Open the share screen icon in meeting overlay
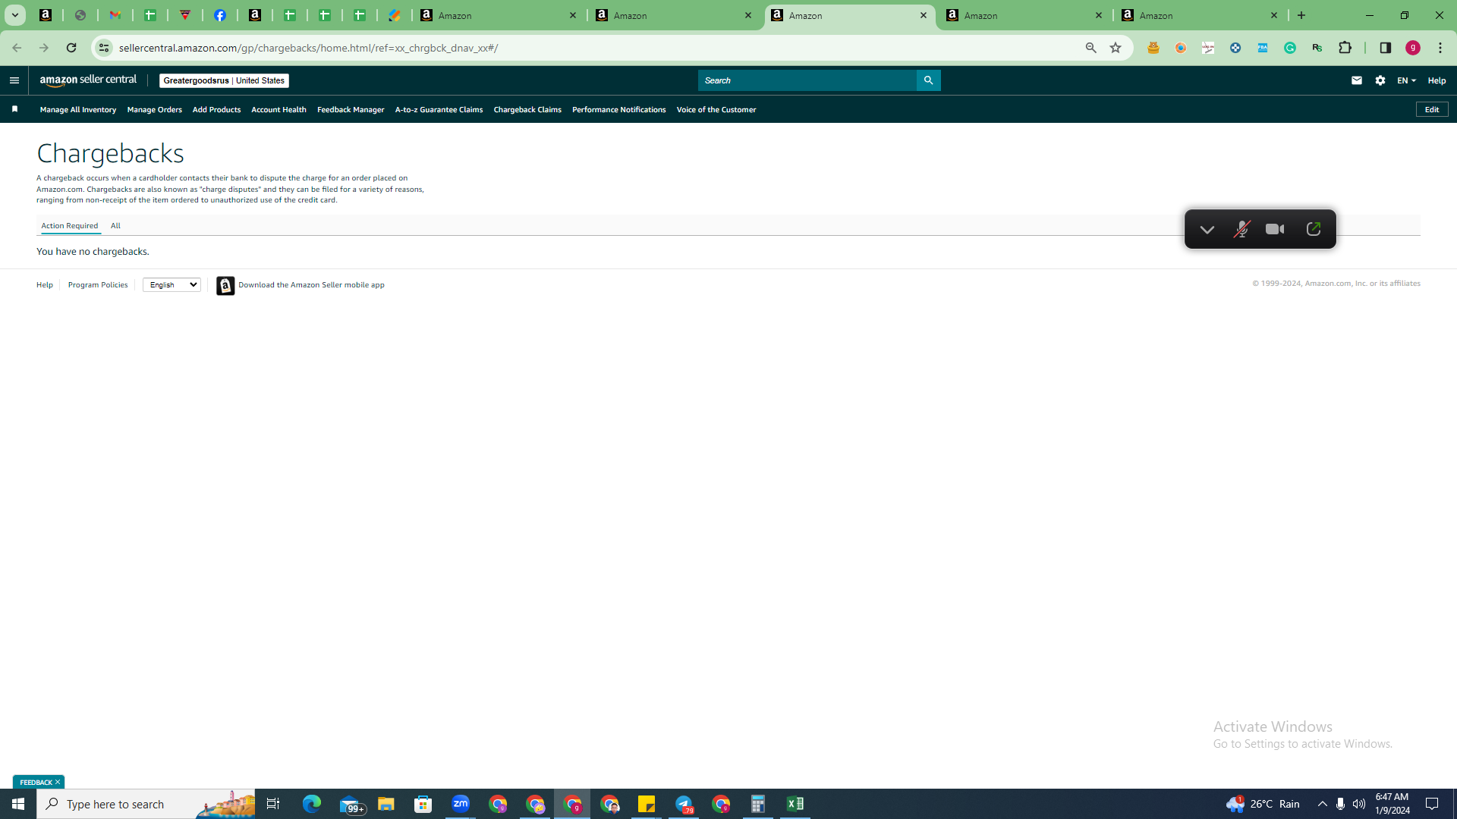1457x819 pixels. [x=1314, y=229]
